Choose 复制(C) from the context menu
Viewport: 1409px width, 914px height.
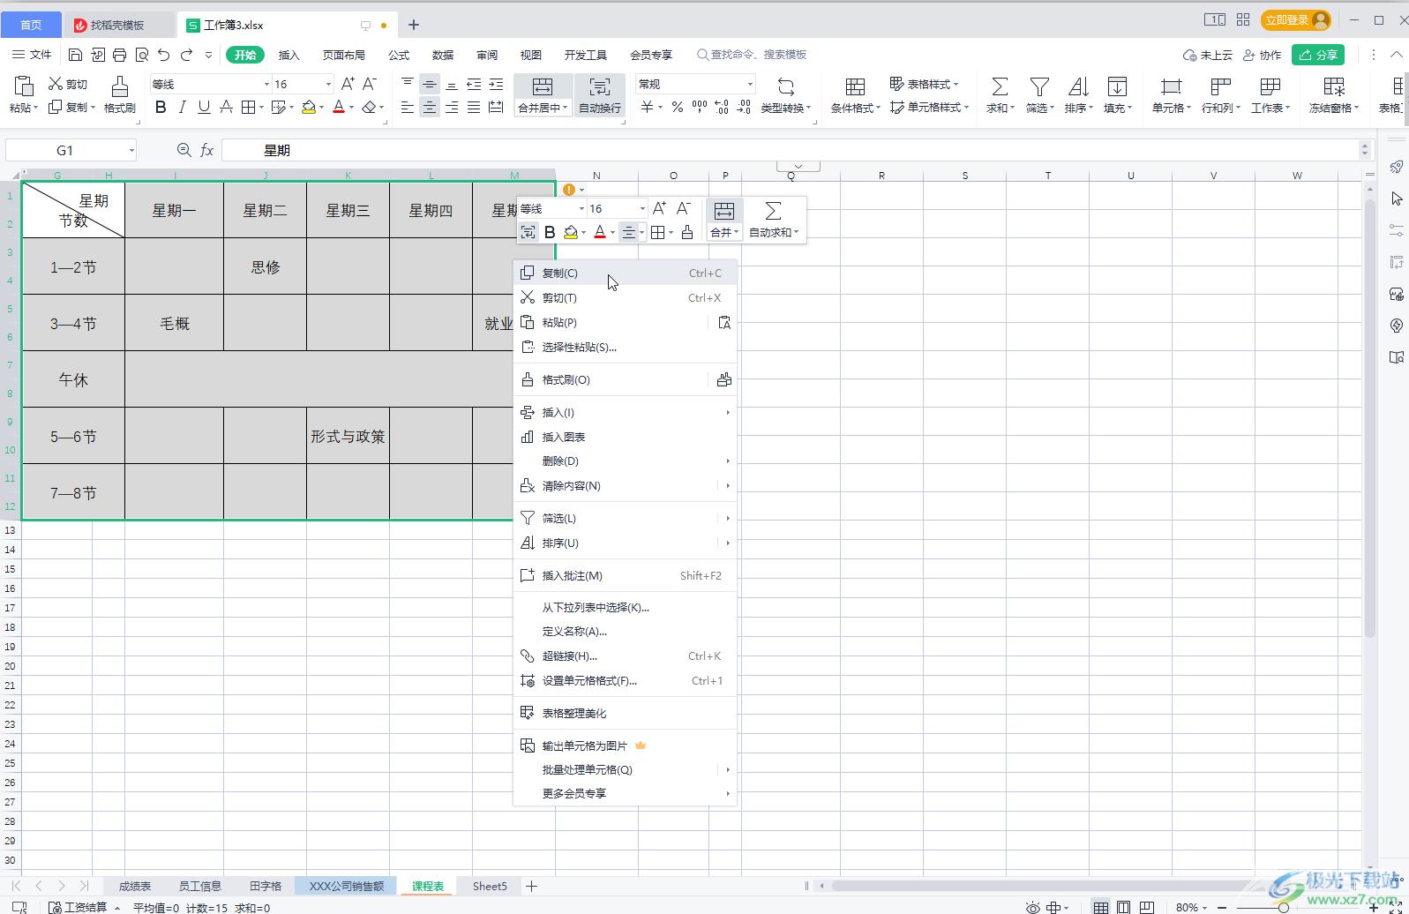(625, 273)
